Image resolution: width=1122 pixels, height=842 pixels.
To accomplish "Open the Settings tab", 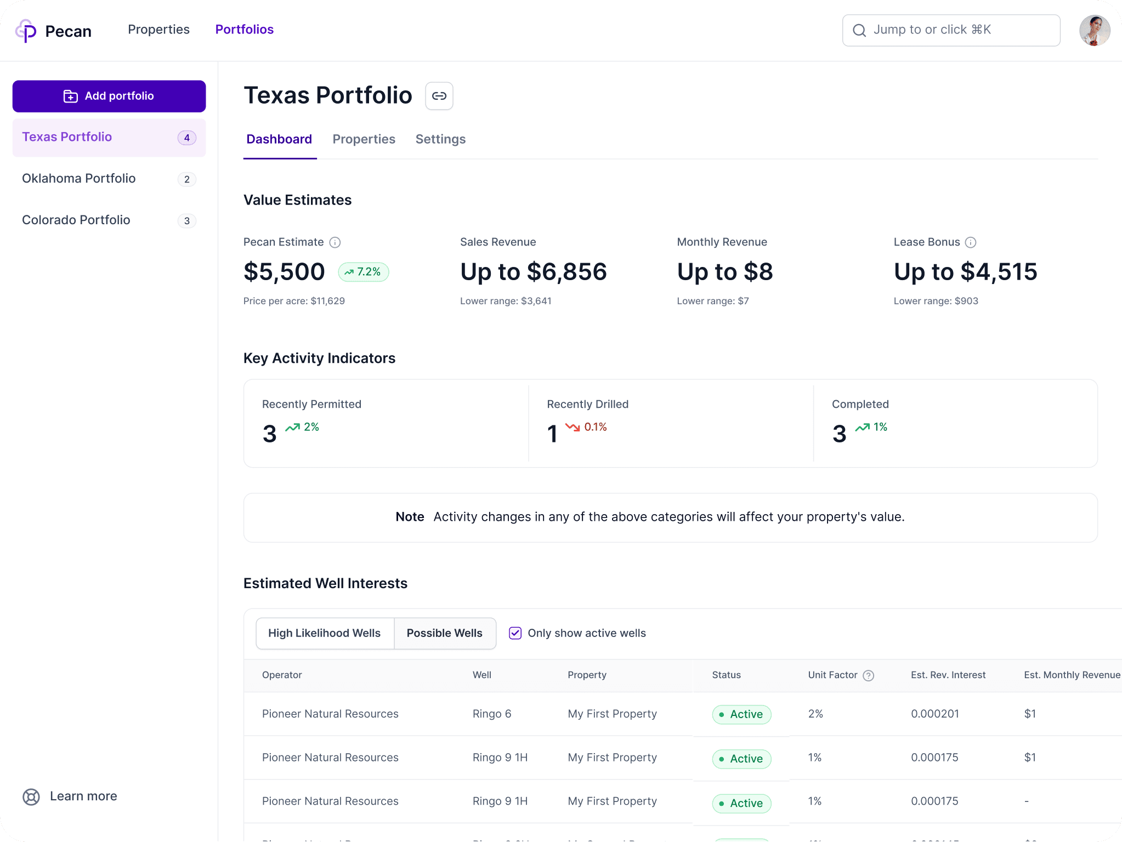I will [x=440, y=139].
